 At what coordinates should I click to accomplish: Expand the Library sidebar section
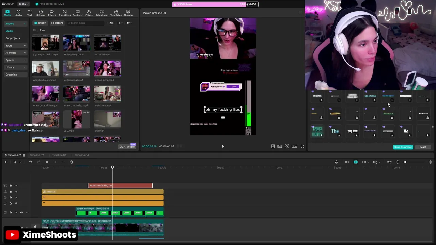15,67
